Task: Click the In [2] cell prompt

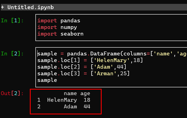Action: [12, 54]
